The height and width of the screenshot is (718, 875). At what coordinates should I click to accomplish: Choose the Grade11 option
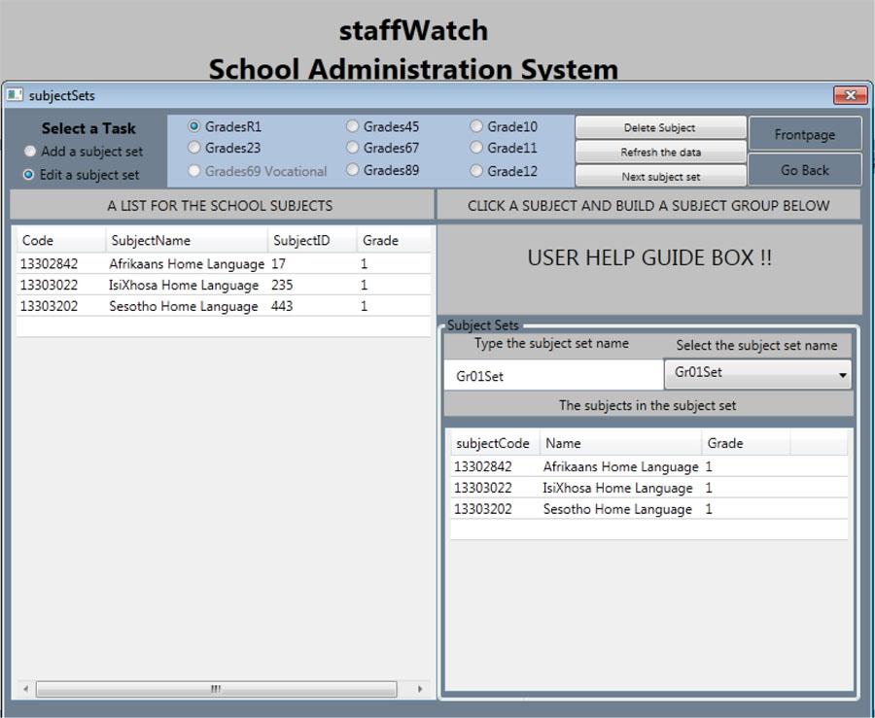[x=475, y=148]
